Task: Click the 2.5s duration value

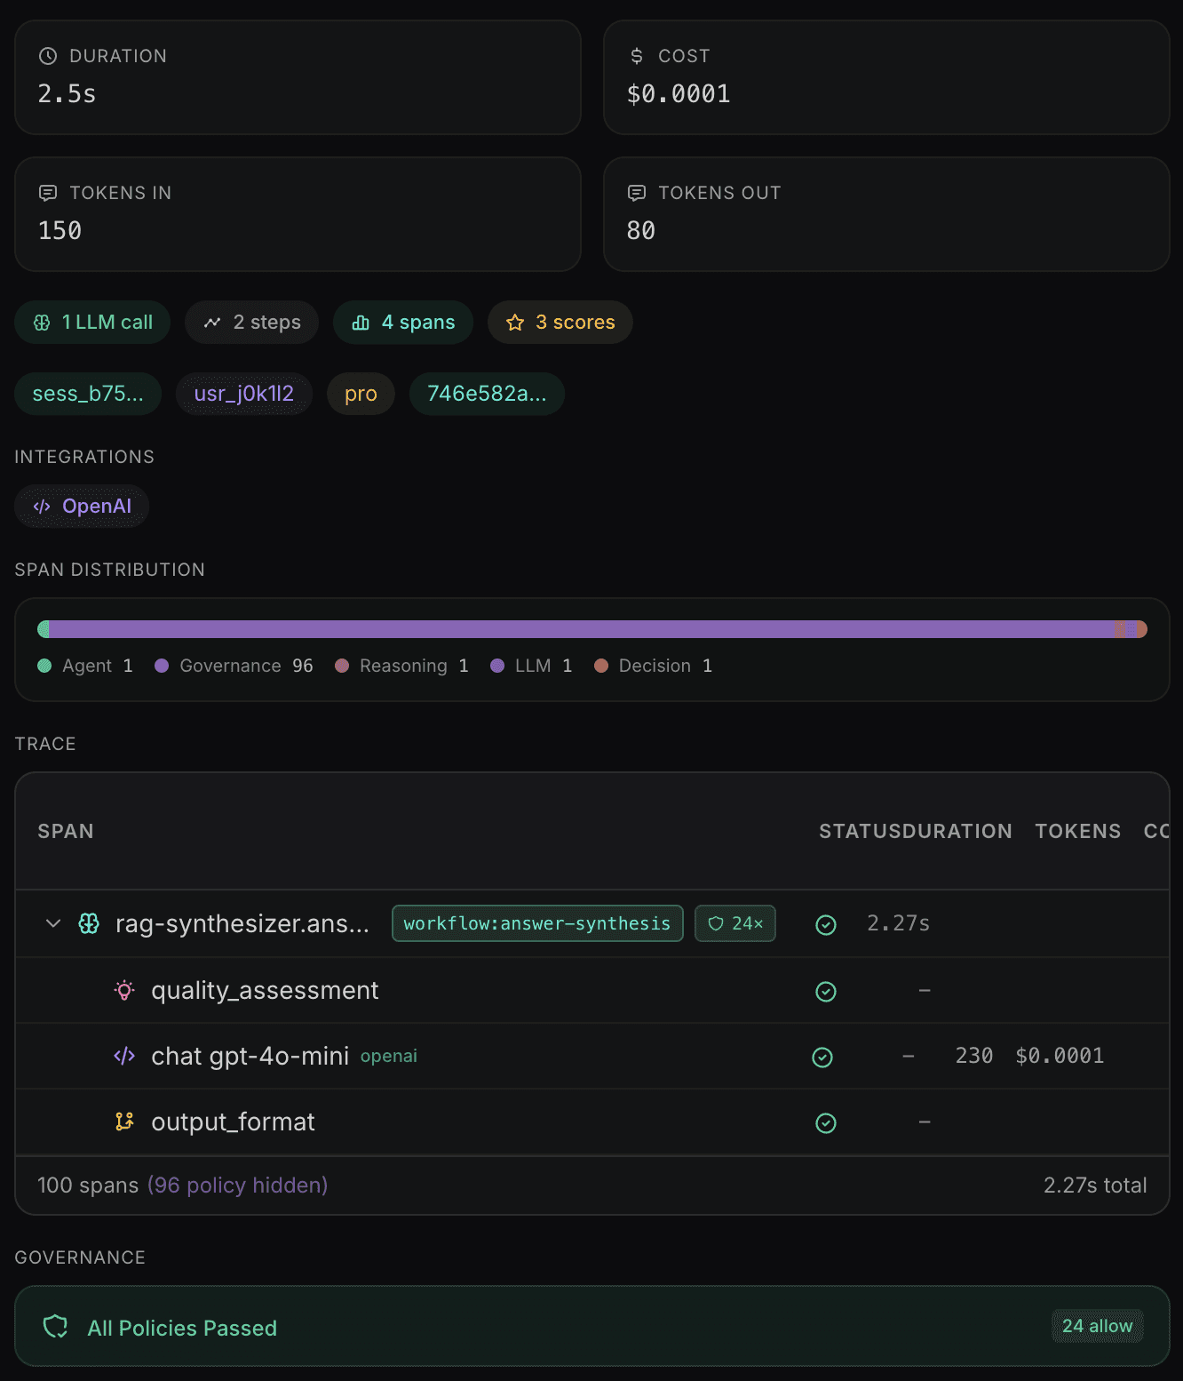Action: [x=67, y=93]
